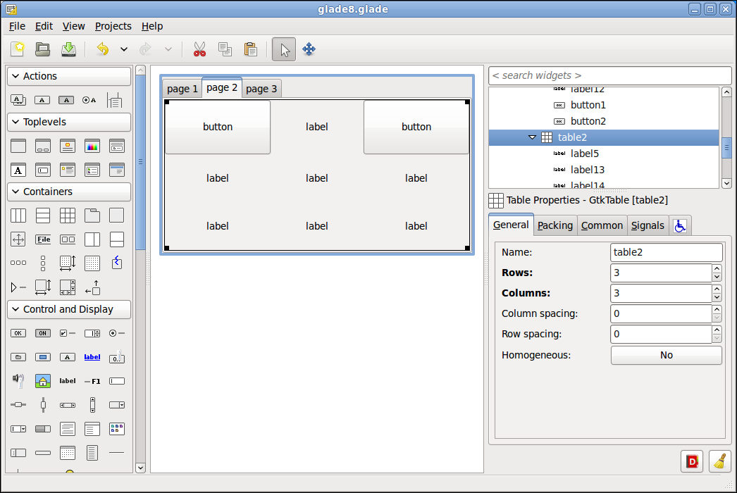
Task: Select the Menu Bar widget labeled File
Action: point(43,239)
